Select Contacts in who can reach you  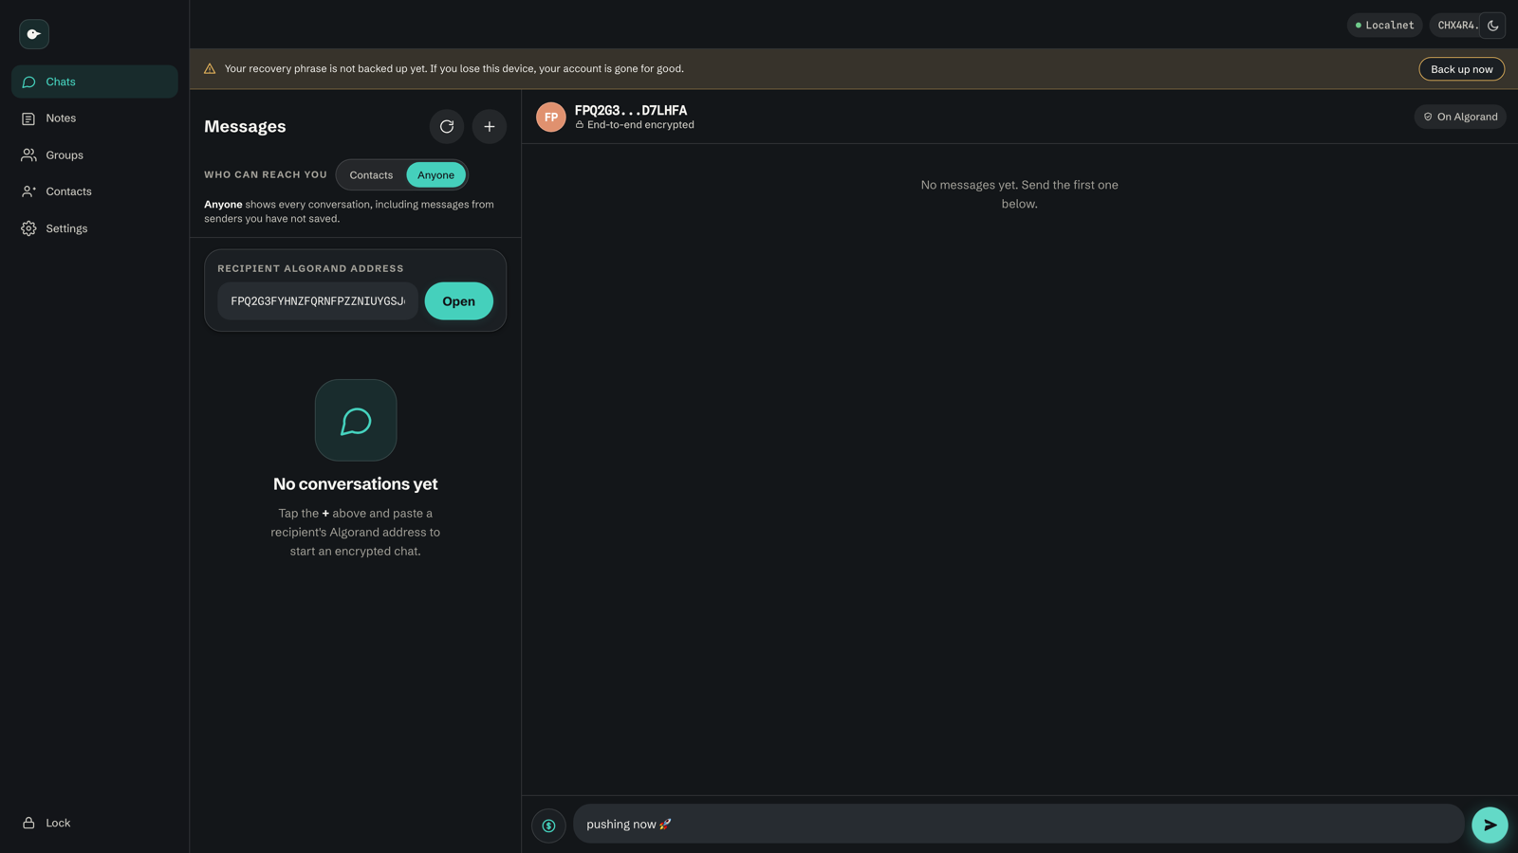click(371, 175)
